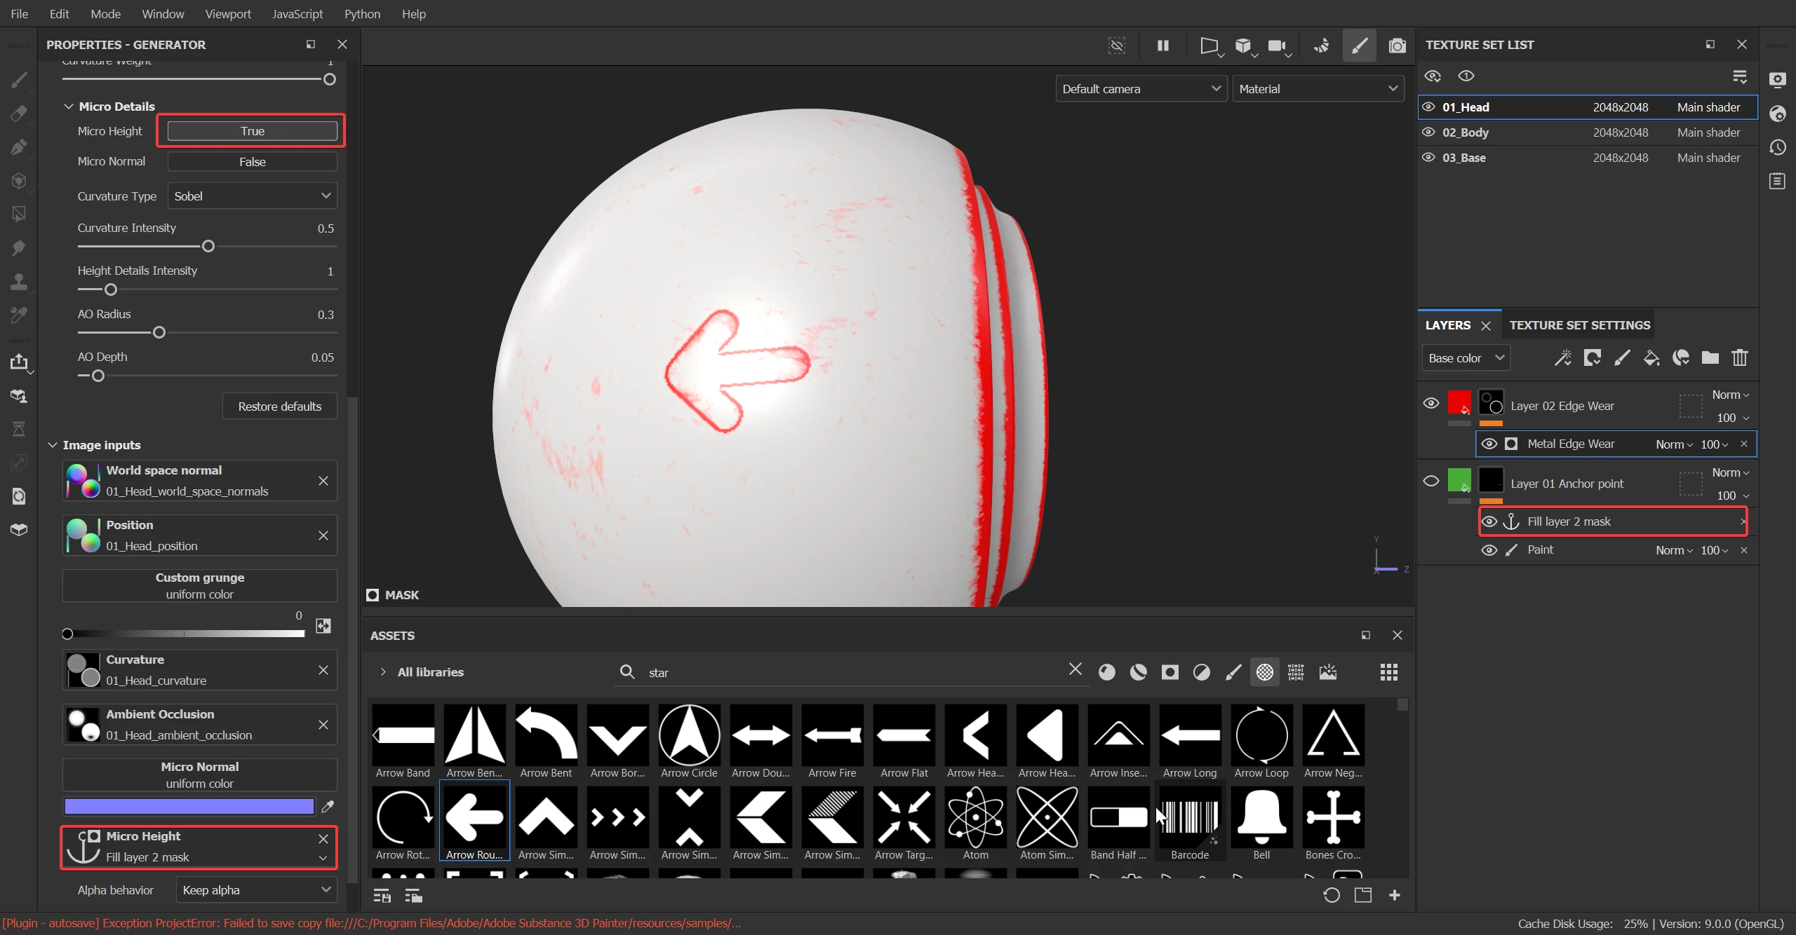Screen dimensions: 1796x935
Task: Add a smart mask with magic wand icon
Action: [x=1562, y=358]
